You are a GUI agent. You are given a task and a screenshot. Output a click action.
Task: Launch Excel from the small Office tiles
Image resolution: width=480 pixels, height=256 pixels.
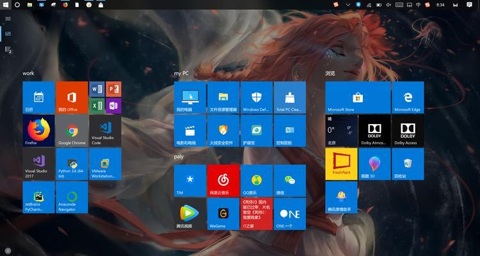coord(97,106)
